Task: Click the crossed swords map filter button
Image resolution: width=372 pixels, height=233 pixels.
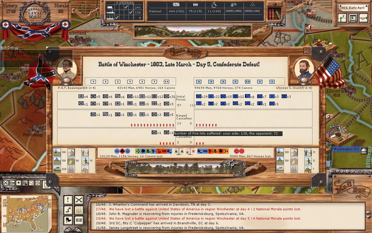Action: [x=6, y=183]
